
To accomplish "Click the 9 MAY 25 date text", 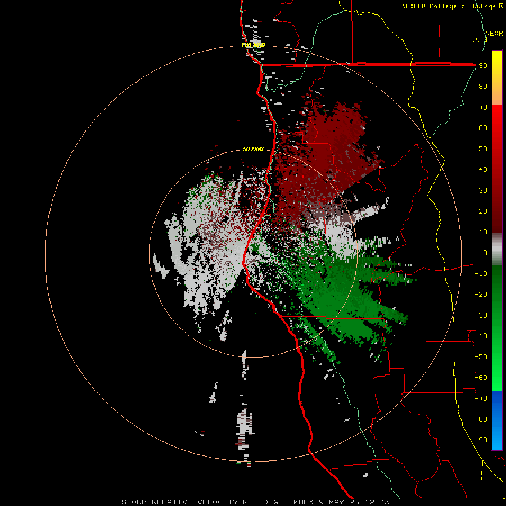I will pos(339,502).
